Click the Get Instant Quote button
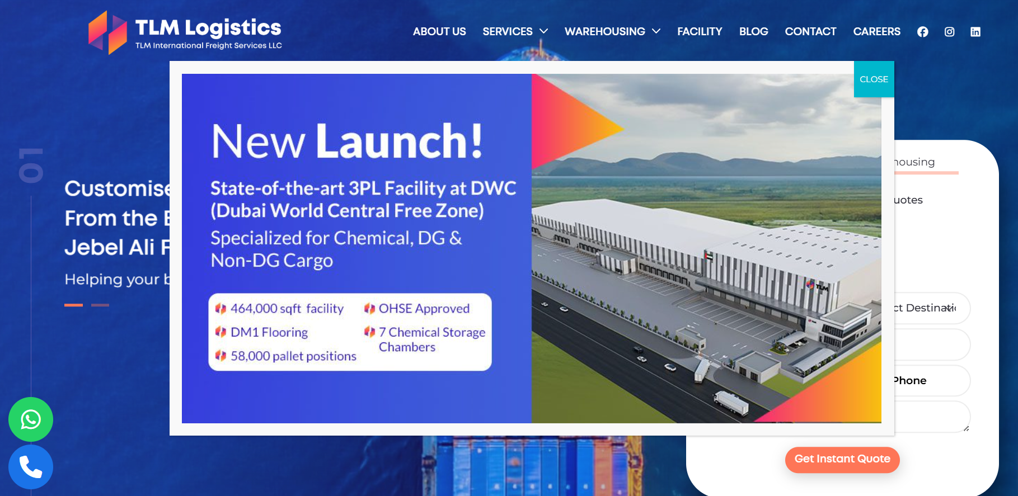1018x496 pixels. coord(842,460)
